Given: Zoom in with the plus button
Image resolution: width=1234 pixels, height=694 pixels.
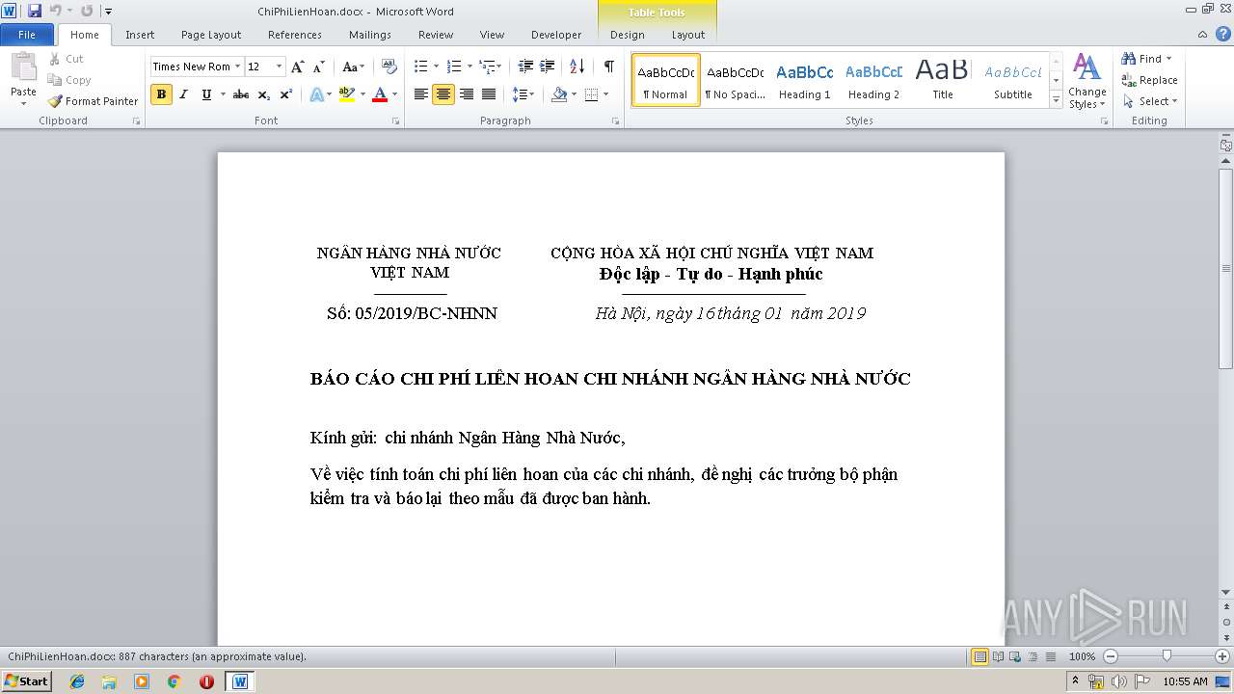Looking at the screenshot, I should [x=1222, y=656].
